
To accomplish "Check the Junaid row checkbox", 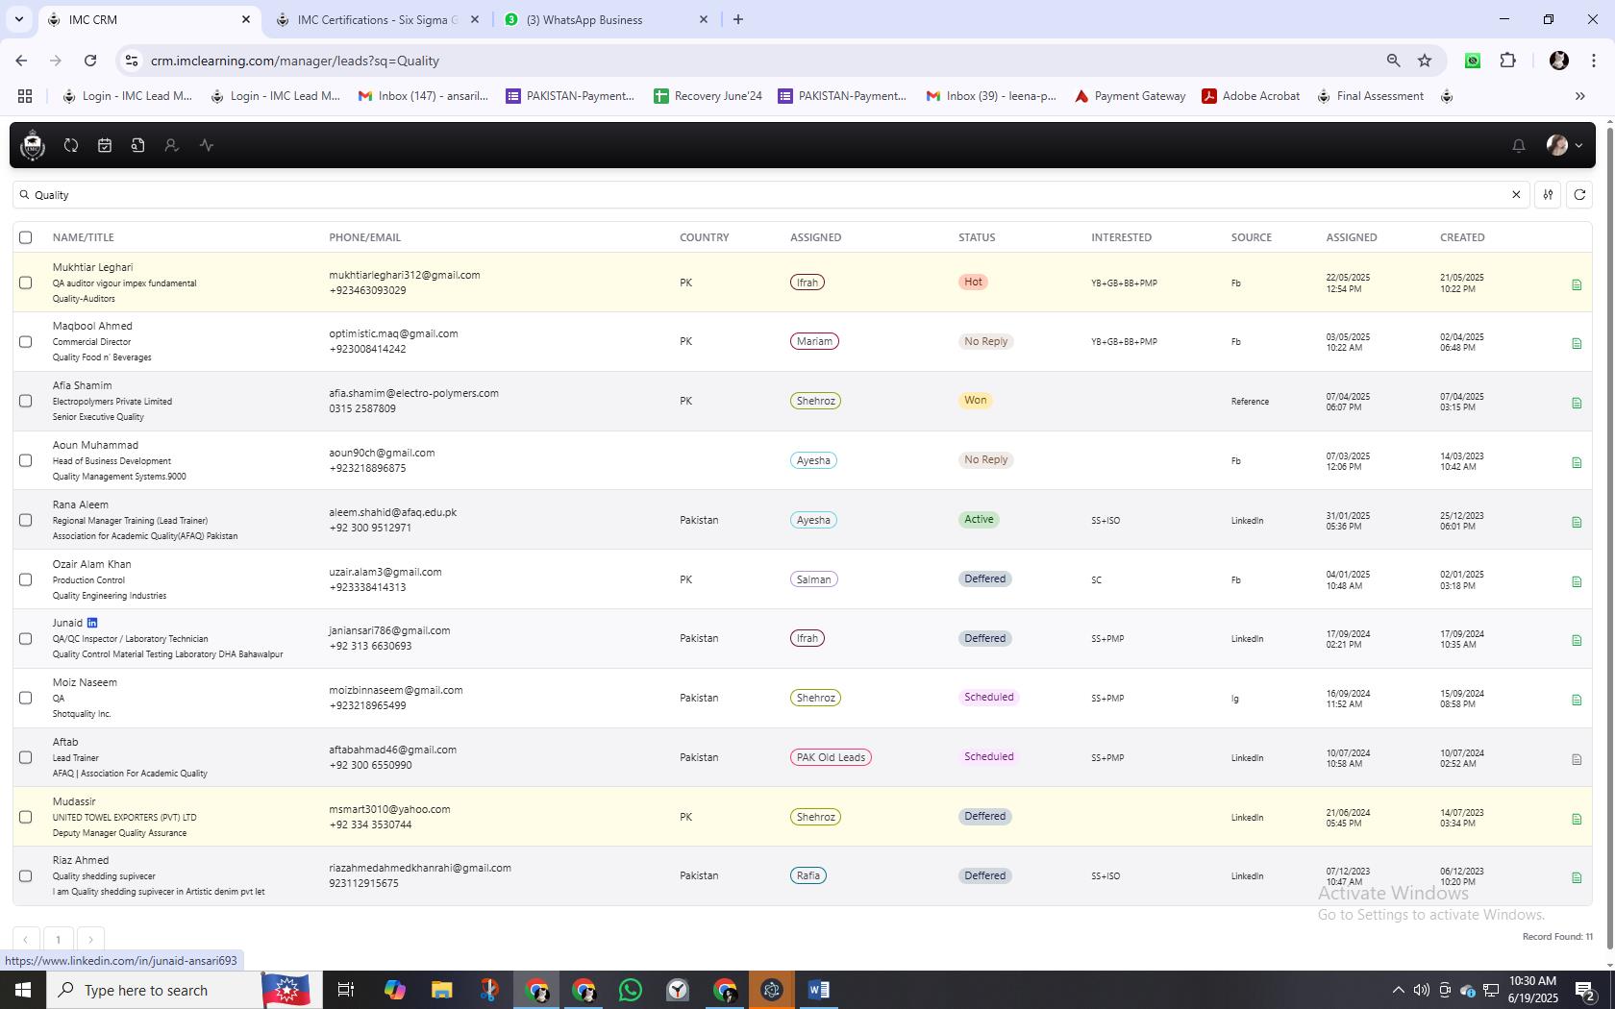I will [x=26, y=638].
